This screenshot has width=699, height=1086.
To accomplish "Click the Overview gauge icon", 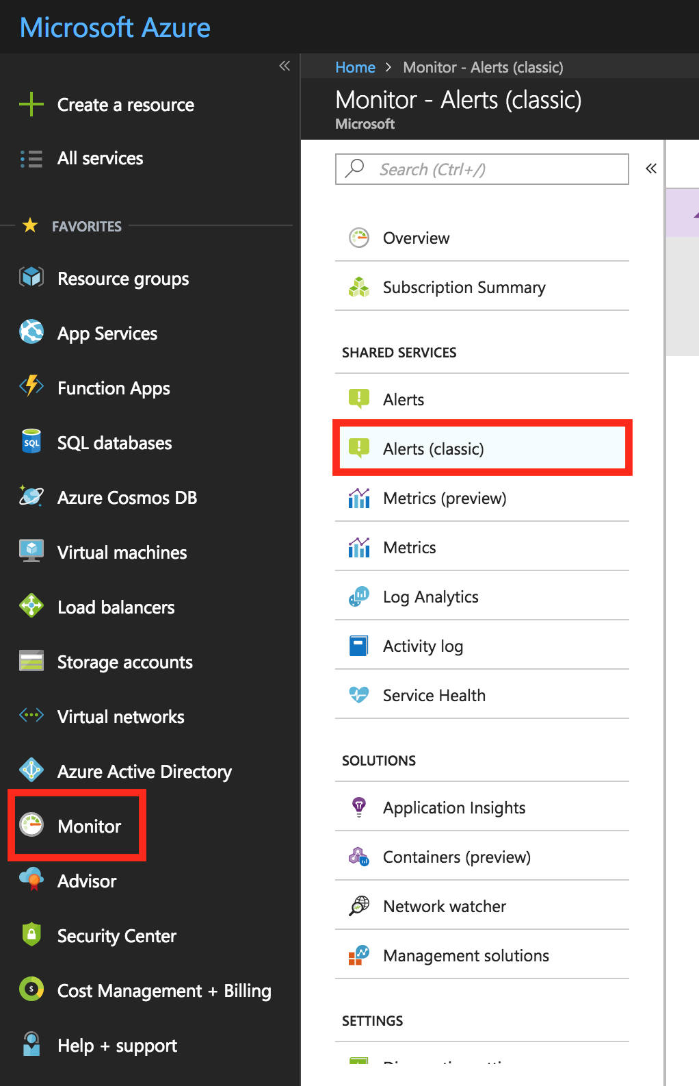I will point(359,238).
